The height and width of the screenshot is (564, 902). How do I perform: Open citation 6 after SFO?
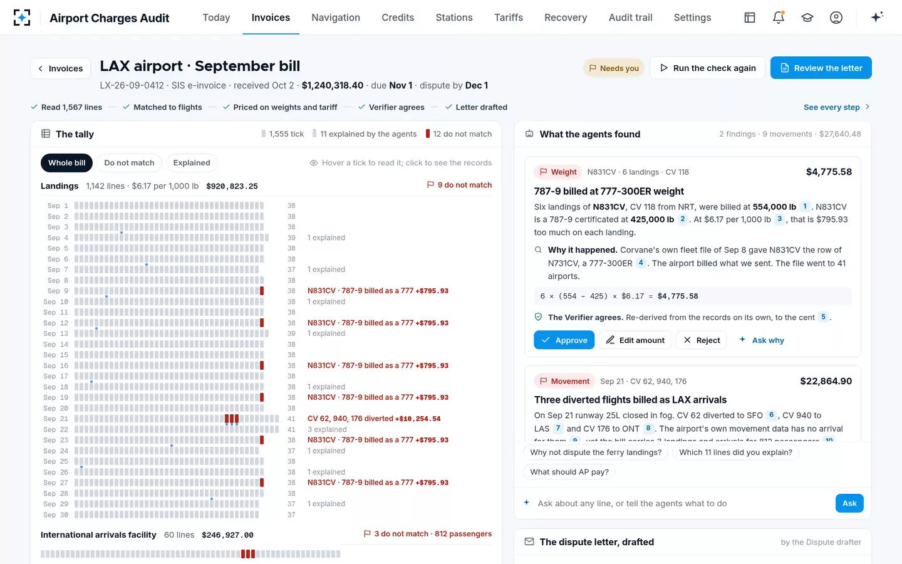(771, 415)
